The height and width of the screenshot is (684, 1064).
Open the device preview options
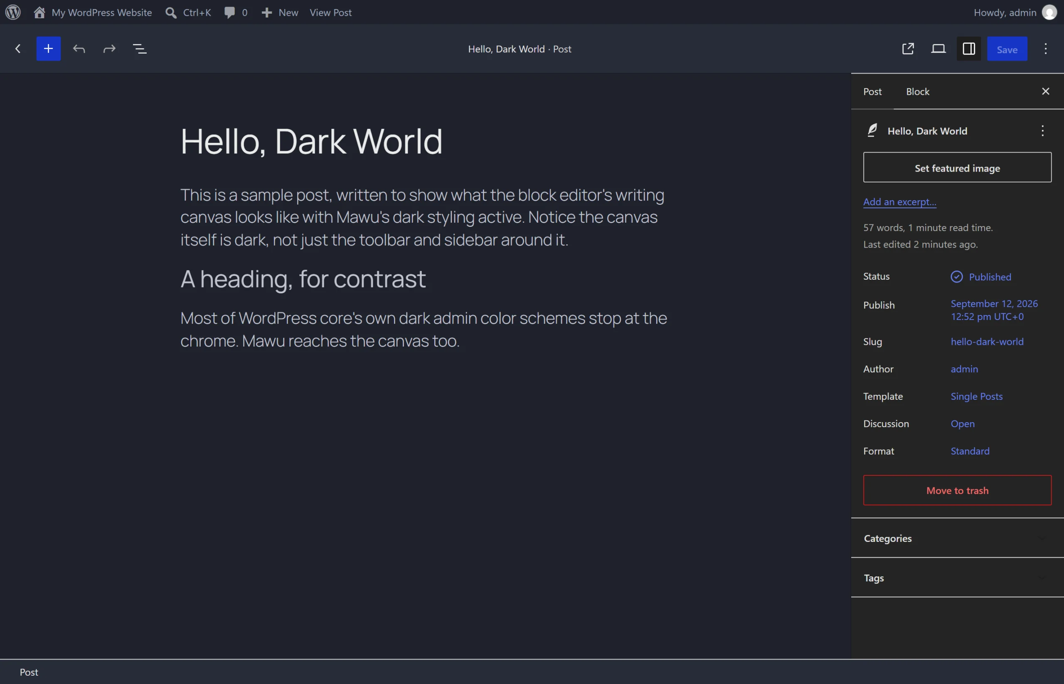[938, 49]
